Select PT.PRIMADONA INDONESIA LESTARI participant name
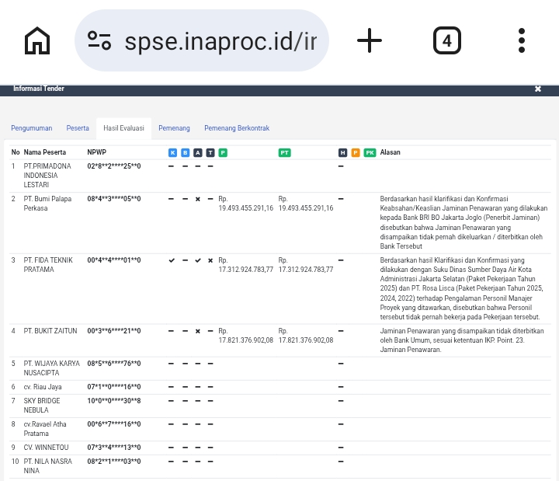This screenshot has width=559, height=481. [47, 175]
